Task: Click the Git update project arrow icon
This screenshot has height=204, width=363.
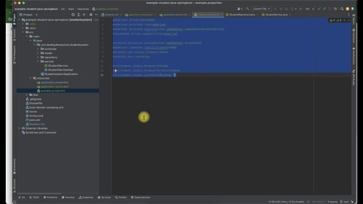Action: tap(314, 9)
